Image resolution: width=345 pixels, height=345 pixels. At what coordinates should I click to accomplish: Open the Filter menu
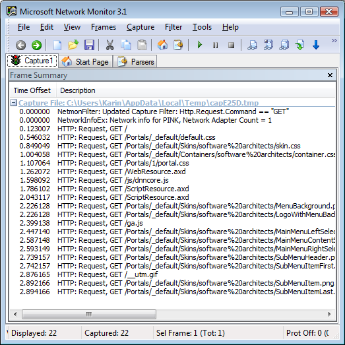coord(173,27)
